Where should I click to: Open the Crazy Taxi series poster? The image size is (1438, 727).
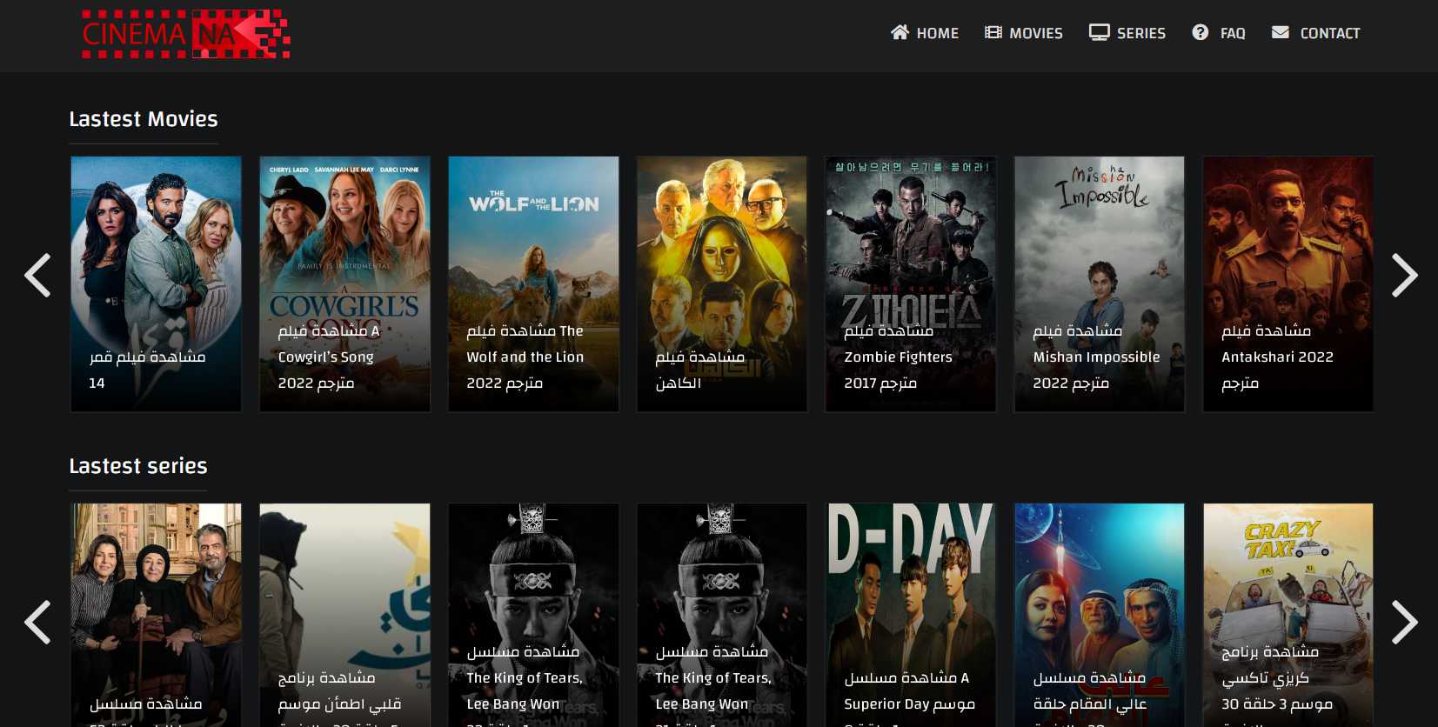pos(1288,615)
